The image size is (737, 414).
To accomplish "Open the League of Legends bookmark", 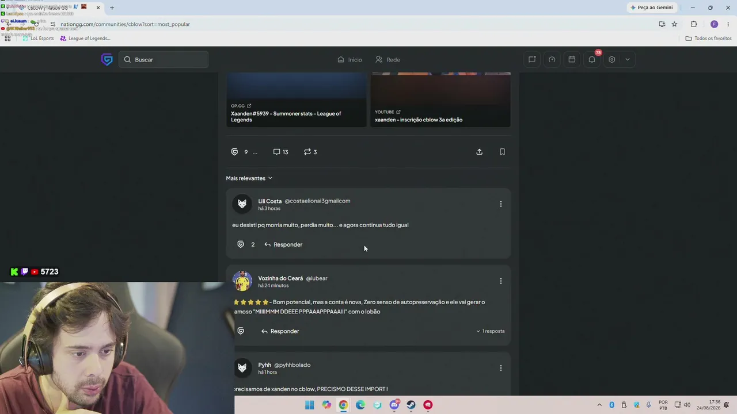I will coord(85,39).
